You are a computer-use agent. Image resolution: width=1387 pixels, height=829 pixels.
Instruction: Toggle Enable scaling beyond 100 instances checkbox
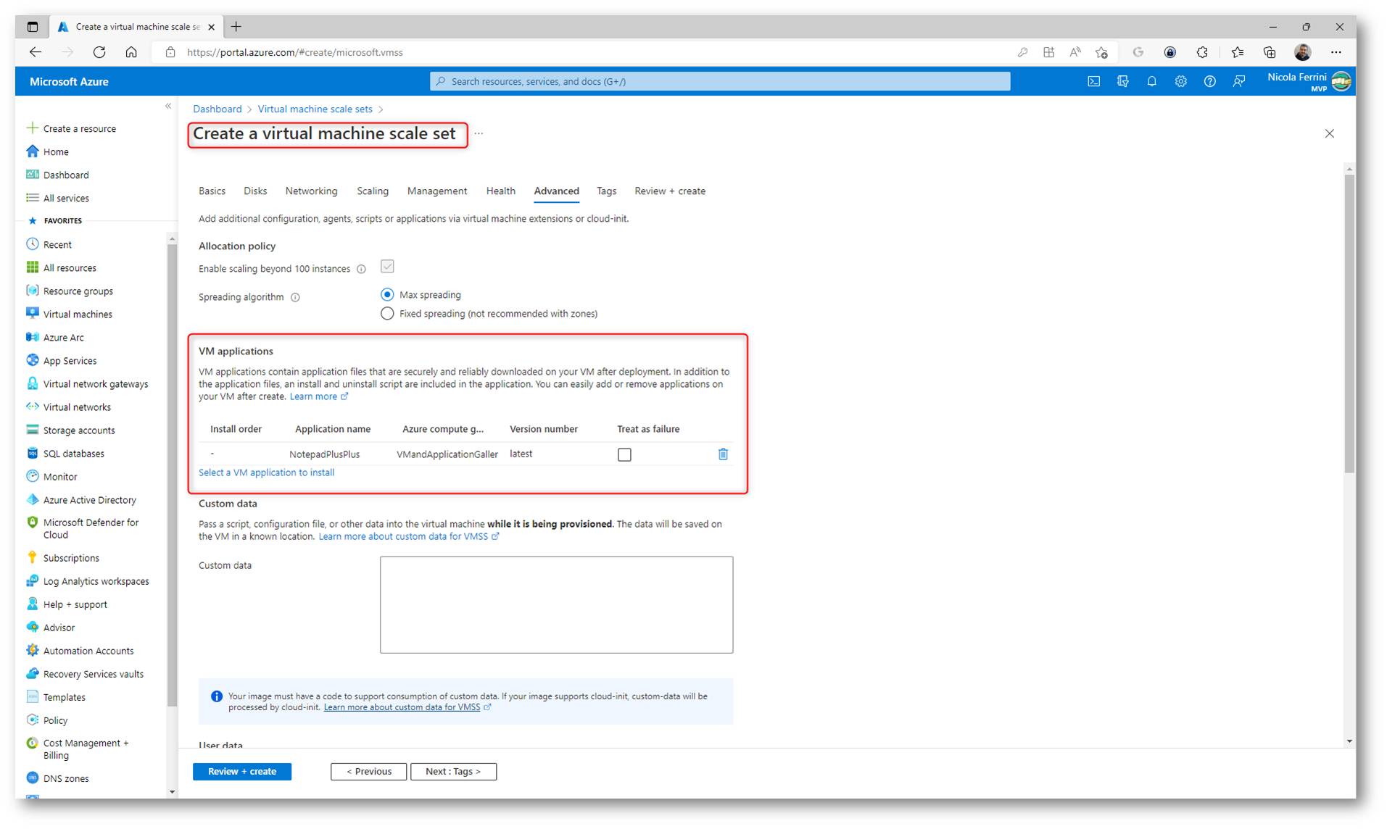[x=387, y=267]
